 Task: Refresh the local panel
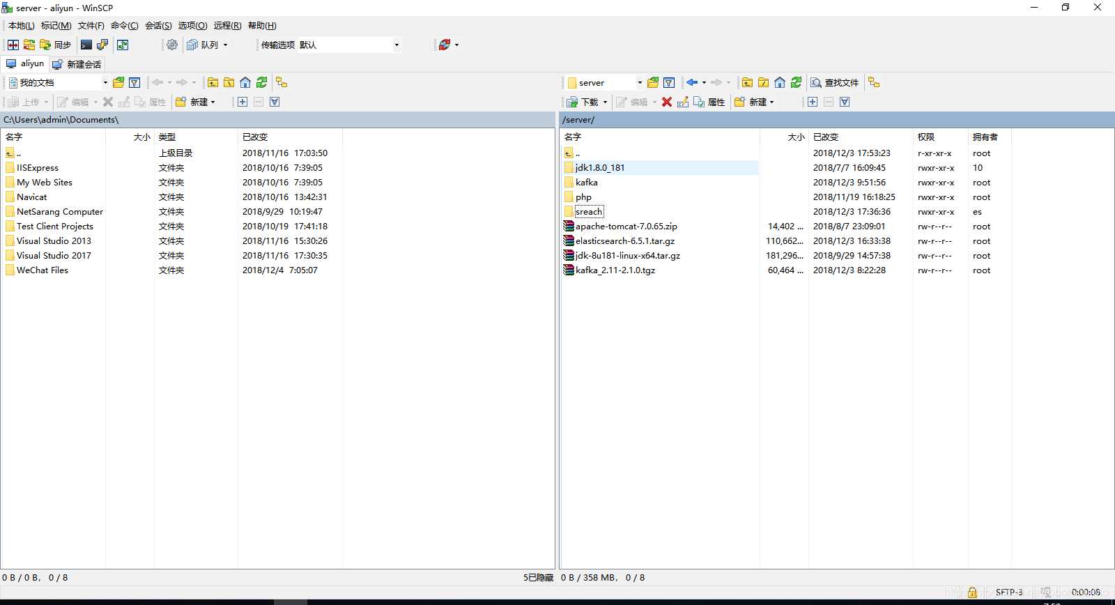261,82
